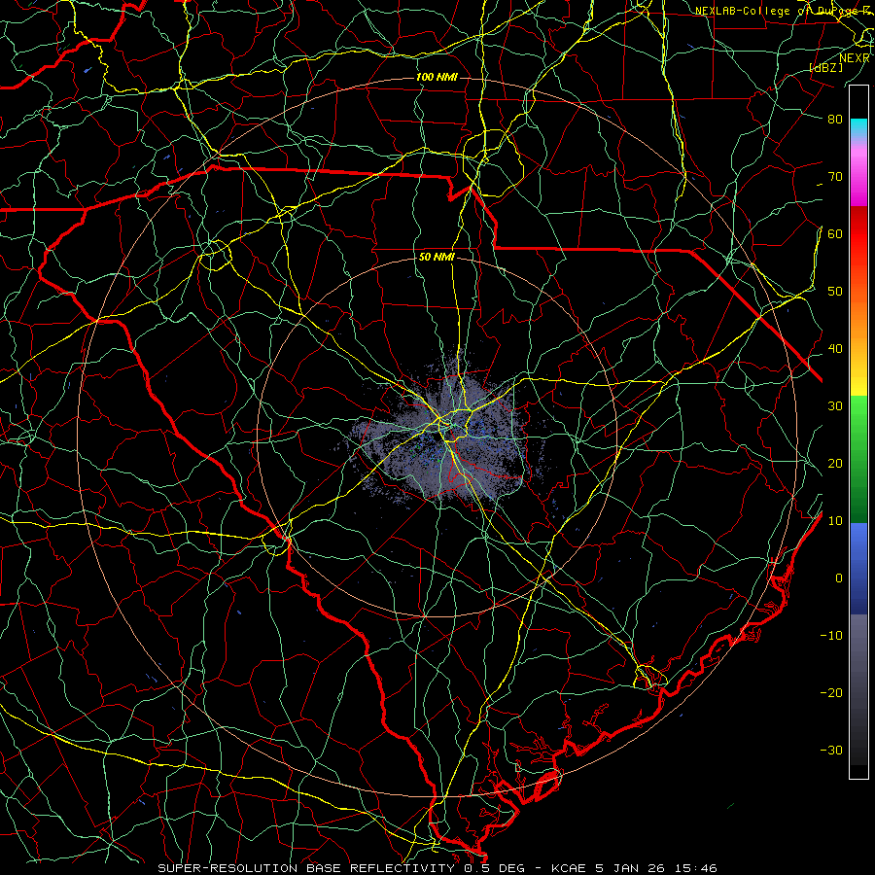
Task: Click the 20 value on the dBZ scale
Action: pyautogui.click(x=835, y=463)
